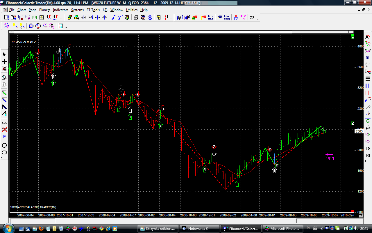Switch to Notowania 3 in taskbar
Viewport: 372px width, 233px height.
(x=199, y=228)
